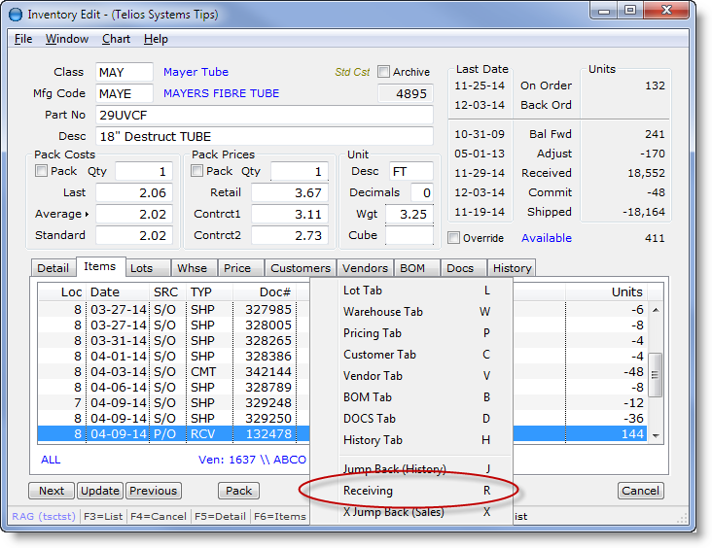The image size is (712, 548).
Task: Open the Chart menu
Action: pos(116,39)
